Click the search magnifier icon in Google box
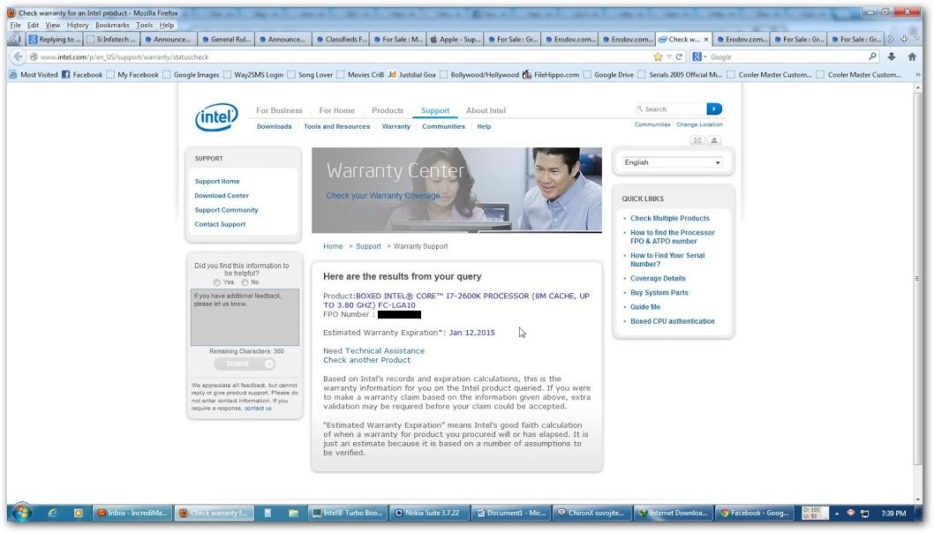The width and height of the screenshot is (934, 533). (873, 56)
